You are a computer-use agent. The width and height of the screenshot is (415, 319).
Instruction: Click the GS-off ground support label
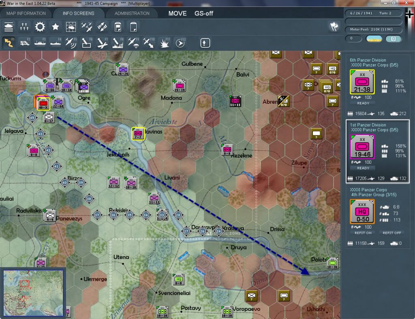203,13
